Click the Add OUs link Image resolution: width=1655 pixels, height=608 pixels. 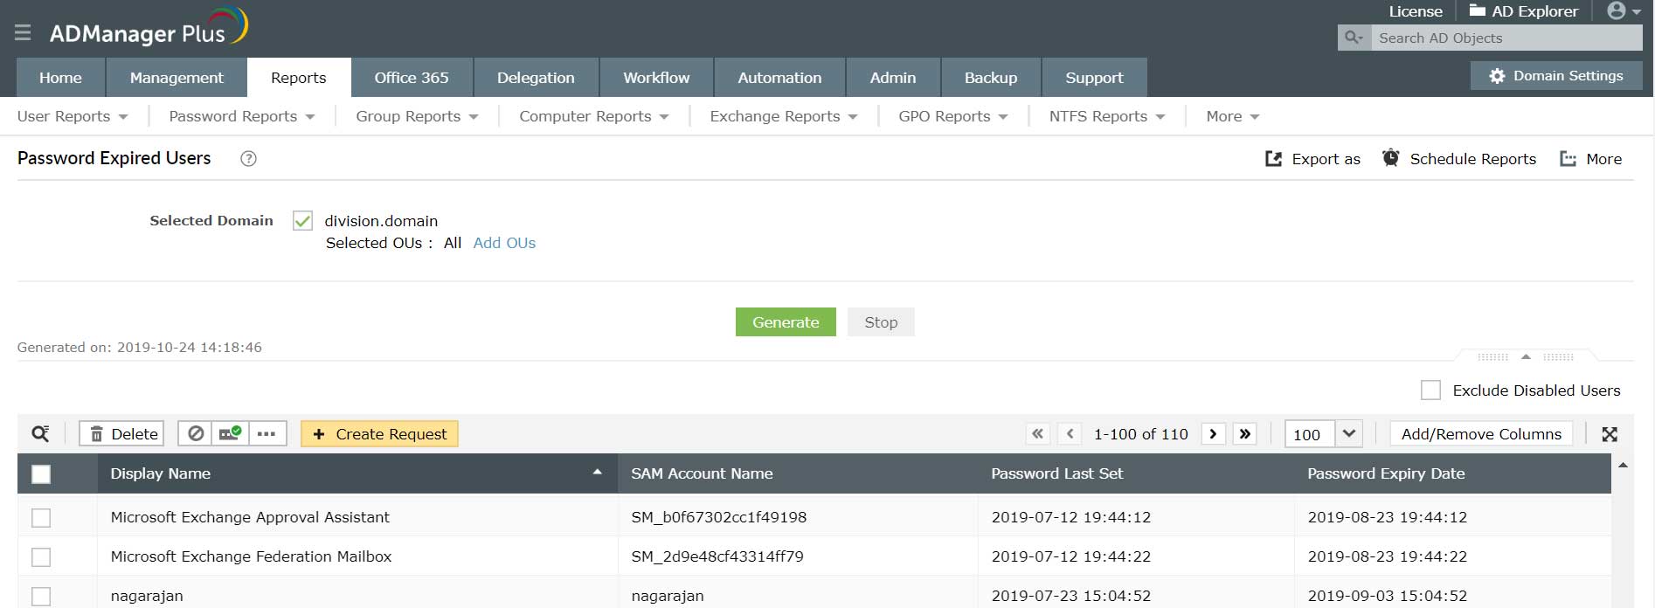[x=504, y=244]
